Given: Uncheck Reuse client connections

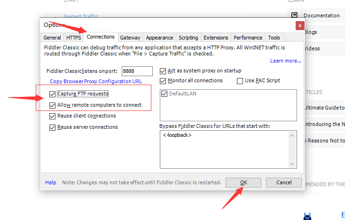Looking at the screenshot, I should [52, 116].
